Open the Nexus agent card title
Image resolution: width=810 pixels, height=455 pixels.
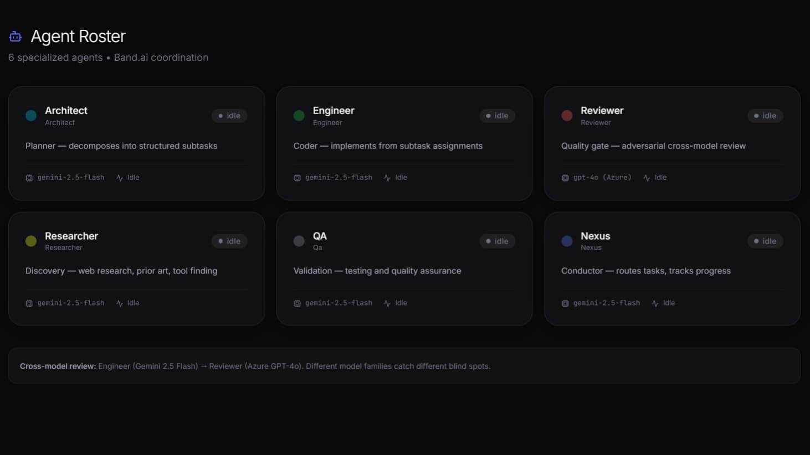(596, 236)
